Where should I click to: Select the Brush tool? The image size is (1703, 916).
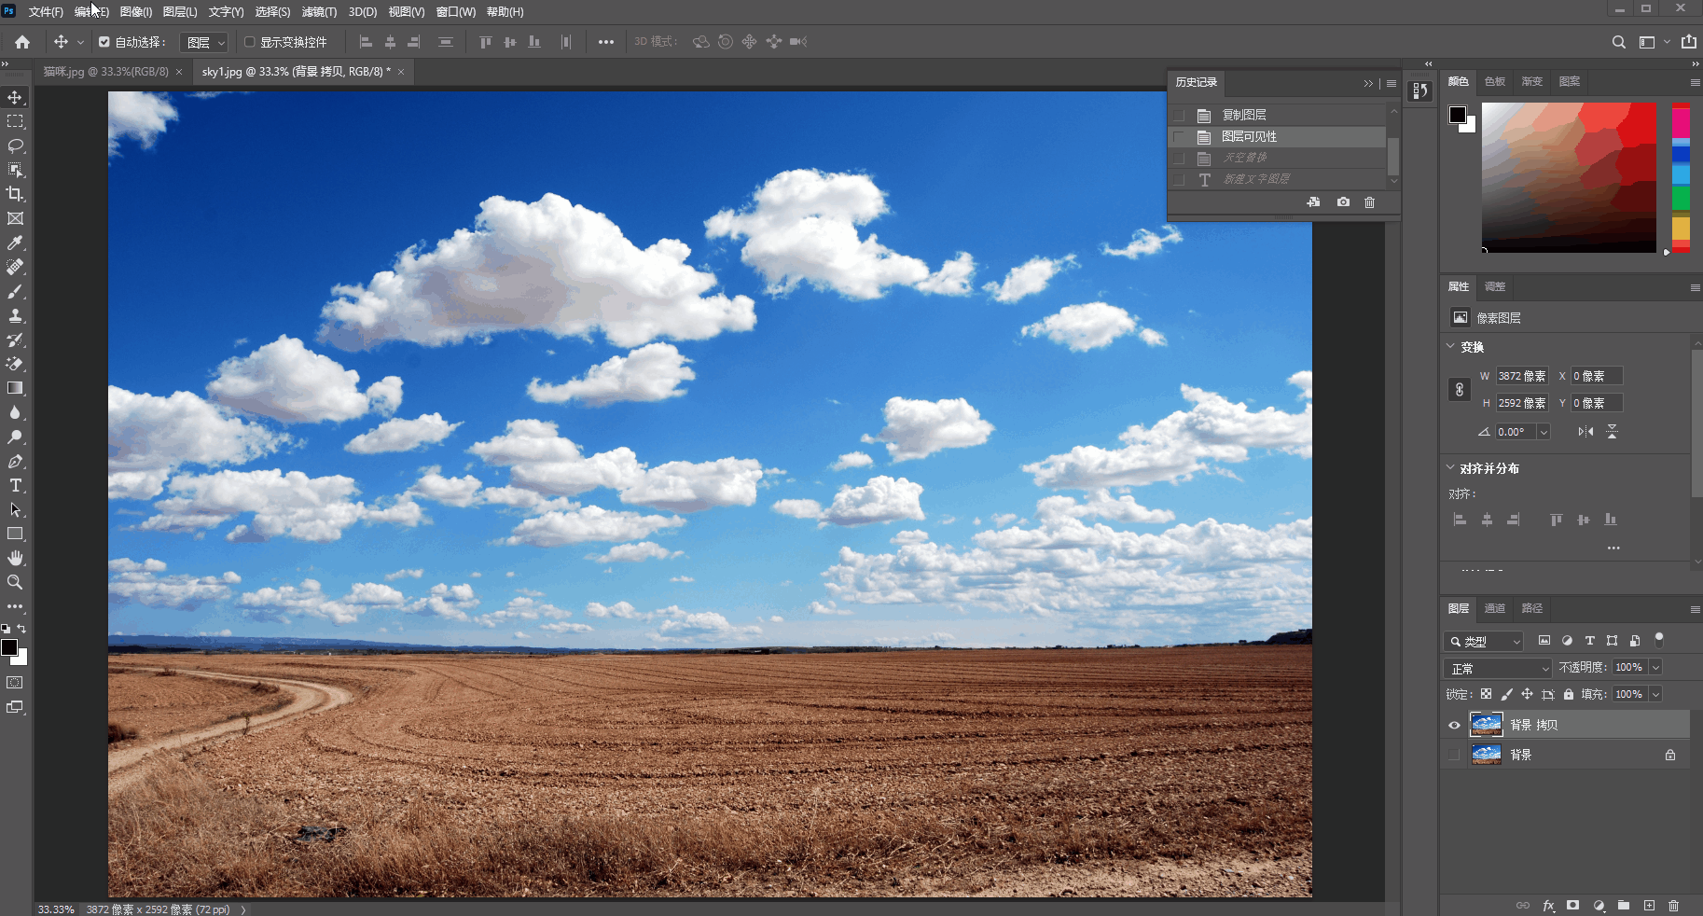pos(15,291)
